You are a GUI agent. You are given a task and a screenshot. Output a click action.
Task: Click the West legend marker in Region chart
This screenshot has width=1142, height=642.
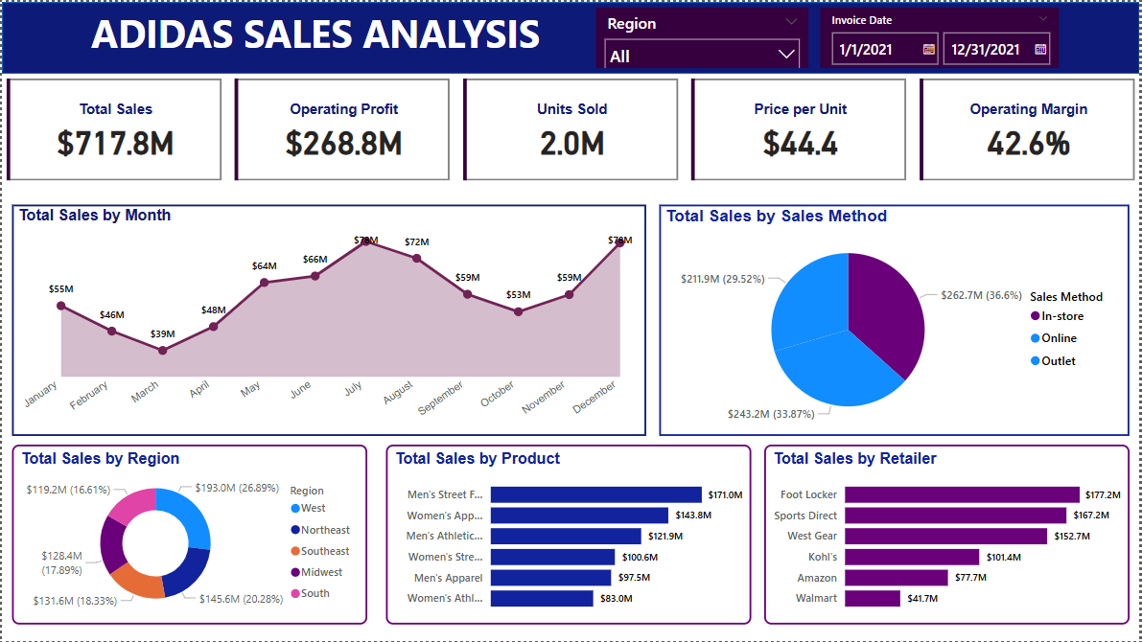295,509
